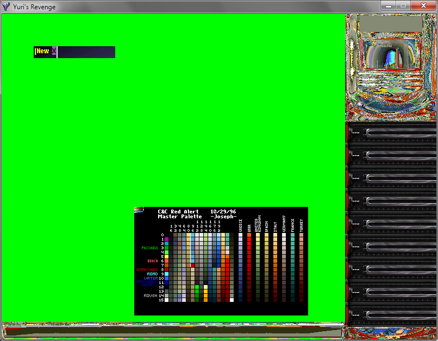
Task: Click the blank readout panel above the radar
Action: (390, 23)
